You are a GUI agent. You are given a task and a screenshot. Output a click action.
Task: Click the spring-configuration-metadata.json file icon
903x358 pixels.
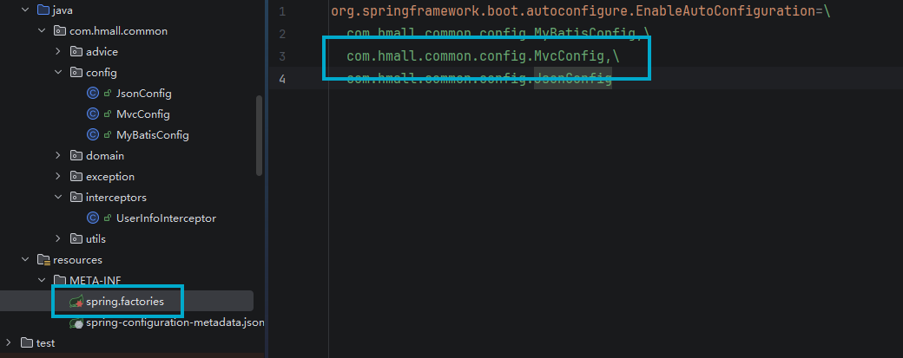[x=76, y=323]
